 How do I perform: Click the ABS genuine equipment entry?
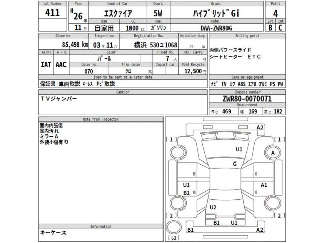242,84
